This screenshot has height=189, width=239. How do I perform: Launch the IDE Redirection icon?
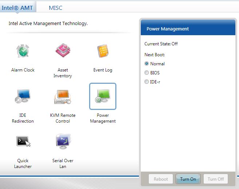pyautogui.click(x=23, y=96)
